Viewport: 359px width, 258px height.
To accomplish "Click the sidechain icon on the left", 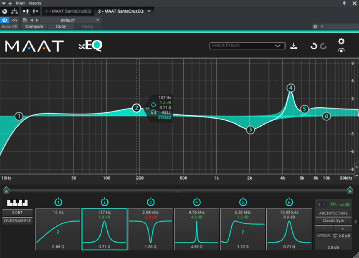I will 26,11.
